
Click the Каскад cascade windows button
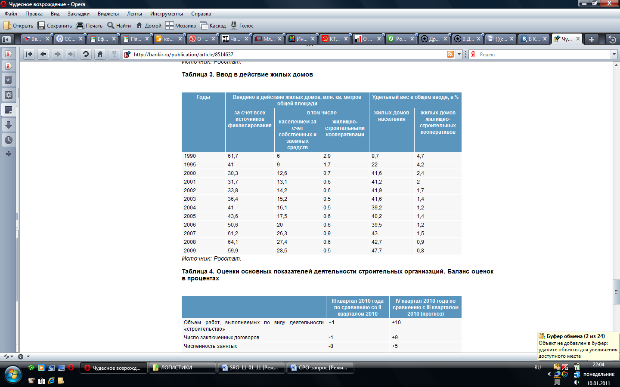[213, 26]
